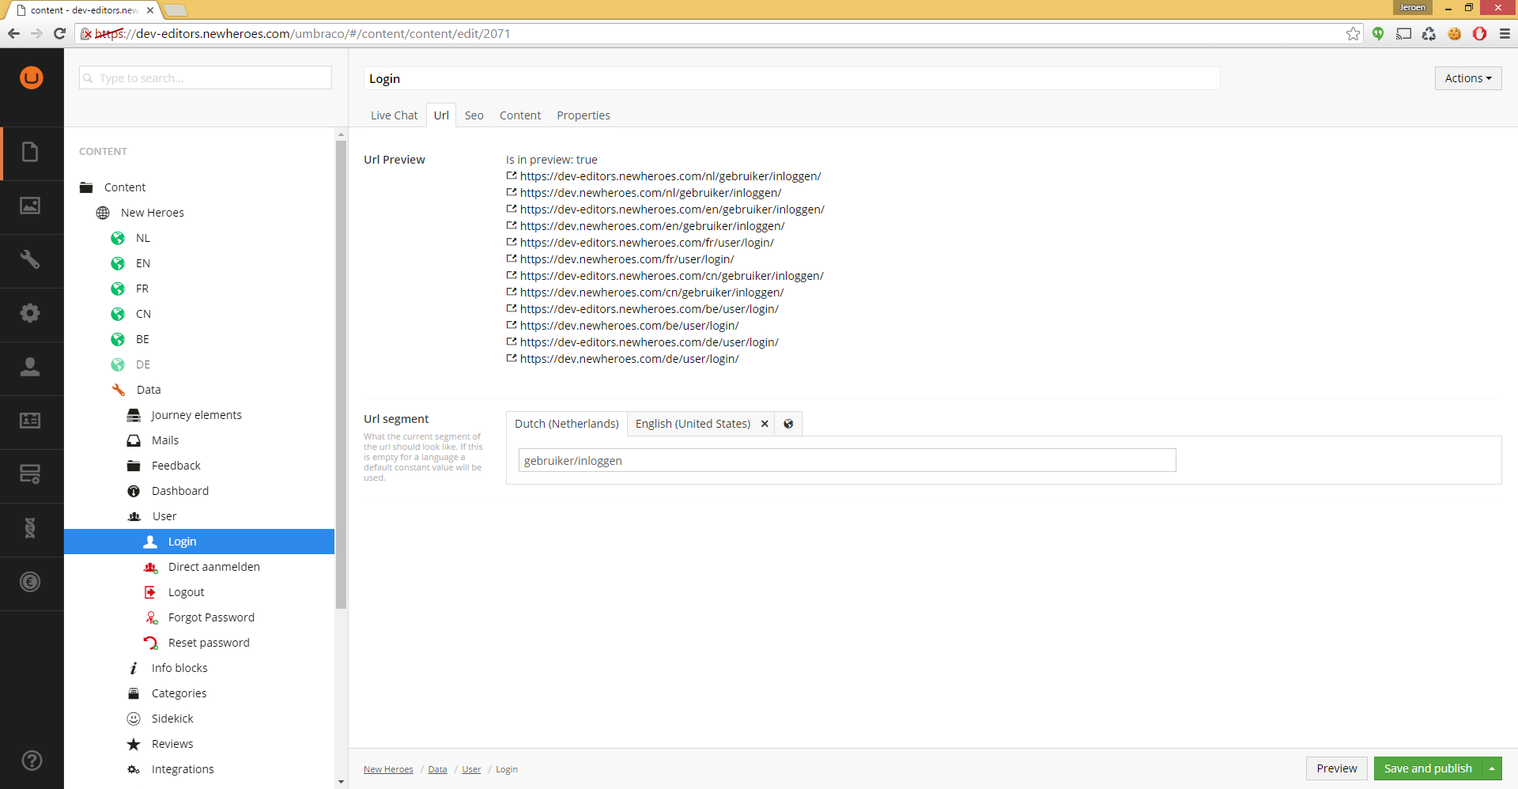Viewport: 1518px width, 789px height.
Task: Open the Settings wrench section icon
Action: (x=30, y=259)
